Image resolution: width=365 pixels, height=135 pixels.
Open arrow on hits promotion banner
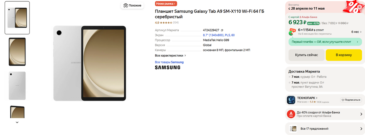click(359, 7)
